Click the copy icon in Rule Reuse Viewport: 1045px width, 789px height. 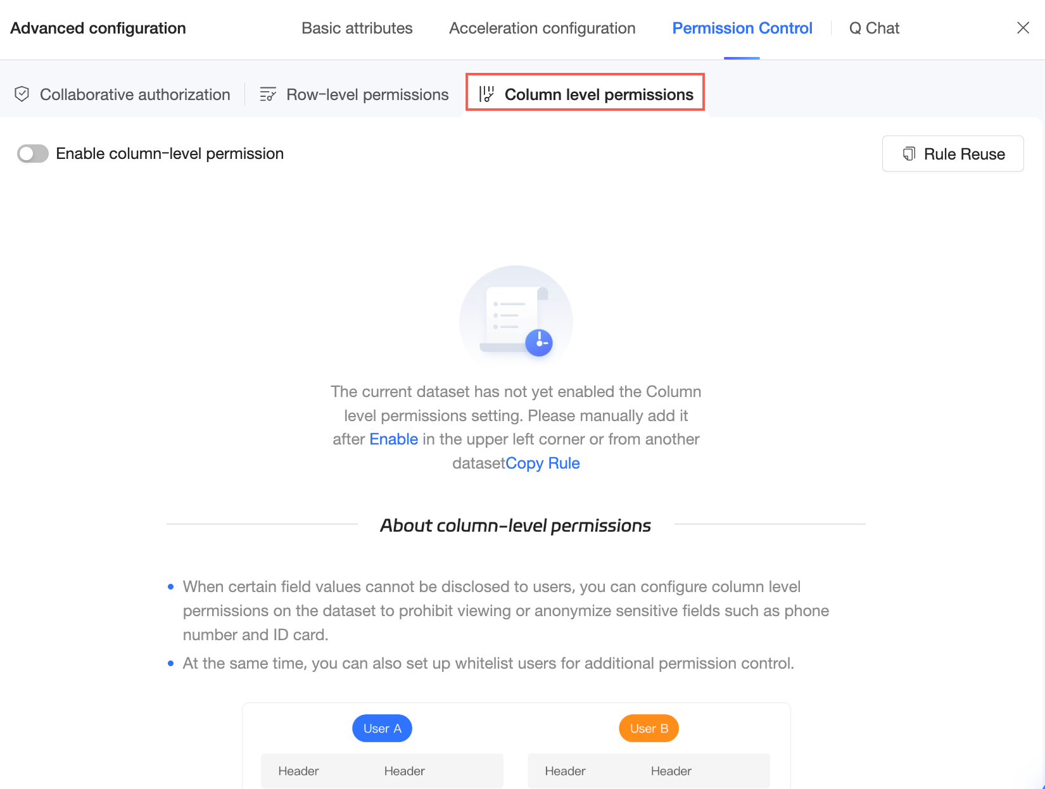click(909, 154)
